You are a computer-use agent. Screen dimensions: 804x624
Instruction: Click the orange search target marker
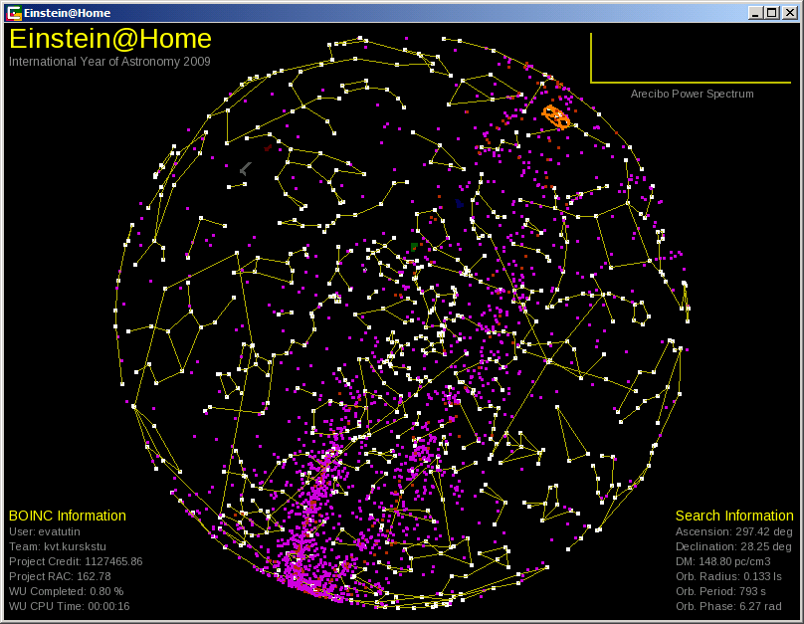click(556, 117)
